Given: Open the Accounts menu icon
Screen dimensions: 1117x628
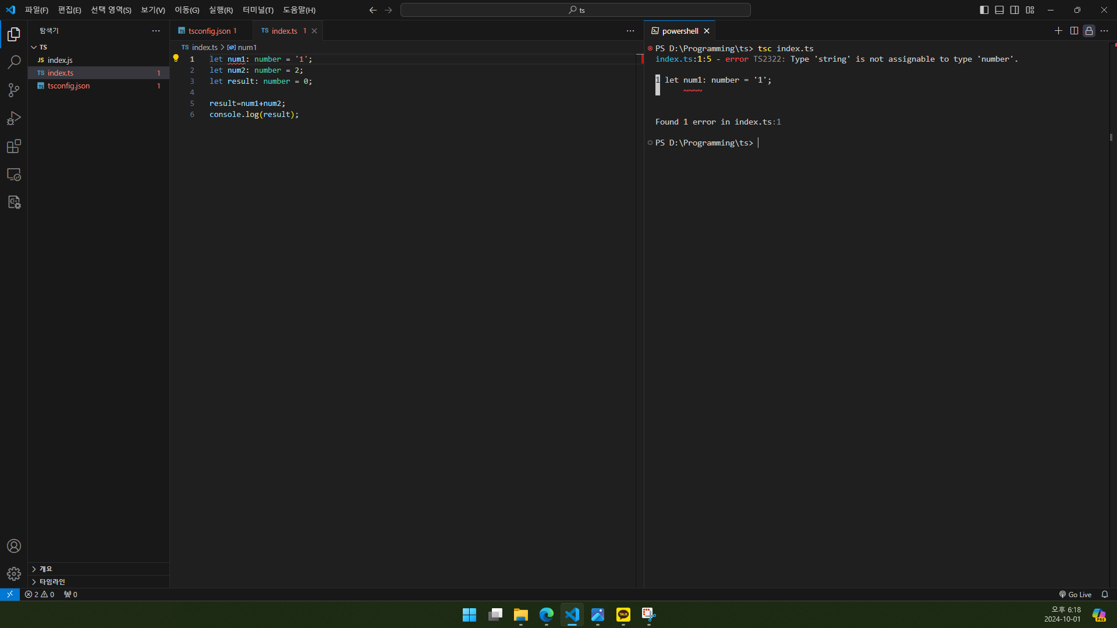Looking at the screenshot, I should [14, 546].
